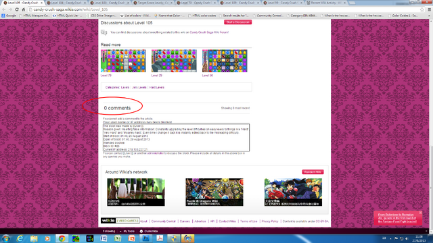Screen dimensions: 433x243
Task: Close the Level 105 browser tab
Action: (x=42, y=3)
